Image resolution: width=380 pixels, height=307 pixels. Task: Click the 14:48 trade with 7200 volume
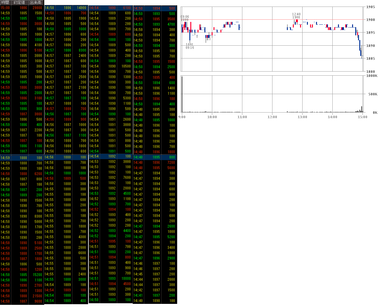coord(155,163)
